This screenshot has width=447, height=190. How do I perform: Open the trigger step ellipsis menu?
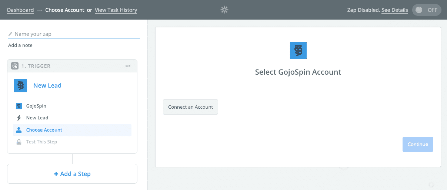coord(128,66)
